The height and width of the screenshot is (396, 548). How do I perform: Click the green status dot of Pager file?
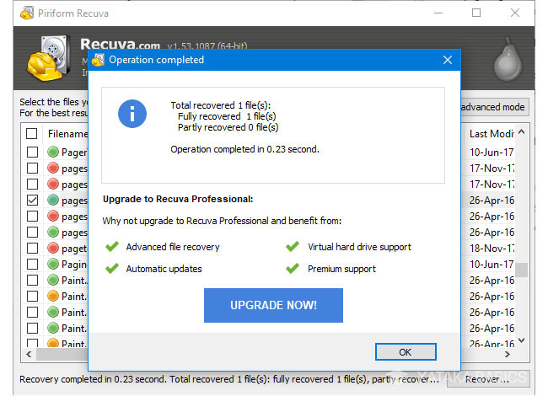point(53,152)
